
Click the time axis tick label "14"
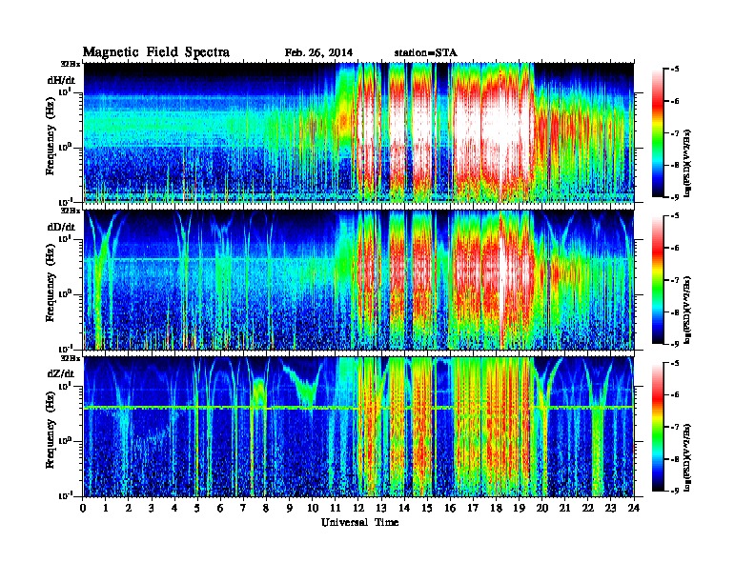pos(404,508)
